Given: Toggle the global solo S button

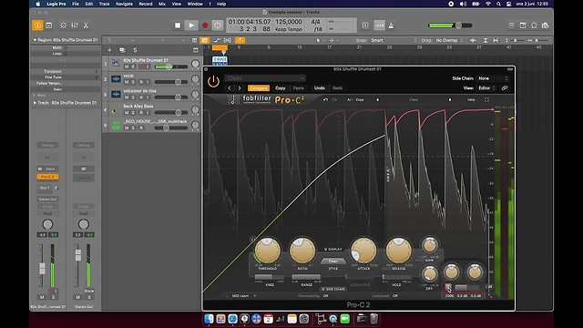Looking at the screenshot, I should pos(135,50).
